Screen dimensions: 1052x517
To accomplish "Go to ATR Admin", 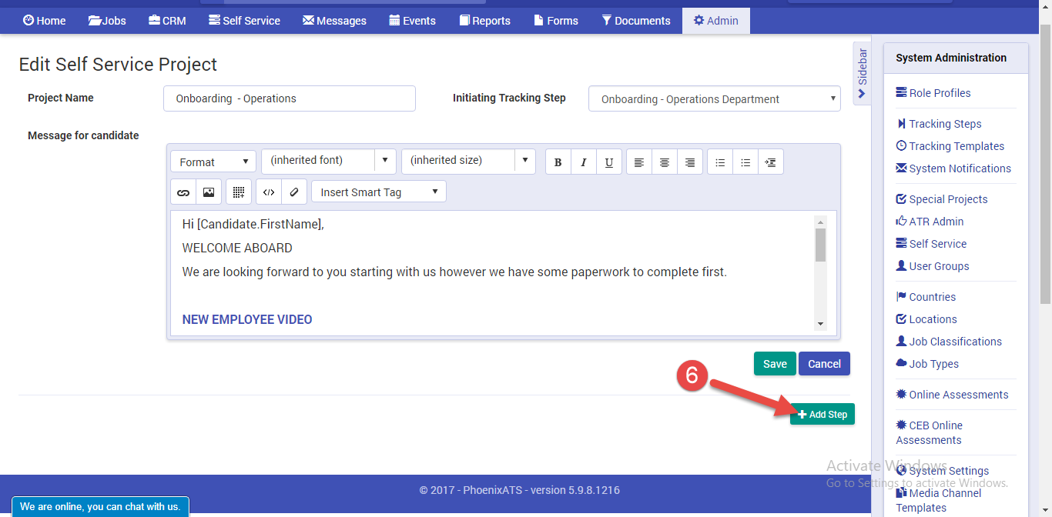I will coord(930,222).
